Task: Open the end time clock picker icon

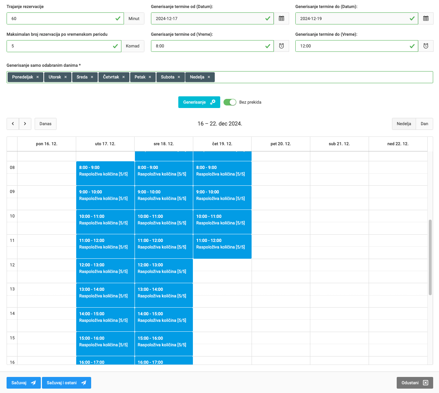Action: (x=426, y=46)
